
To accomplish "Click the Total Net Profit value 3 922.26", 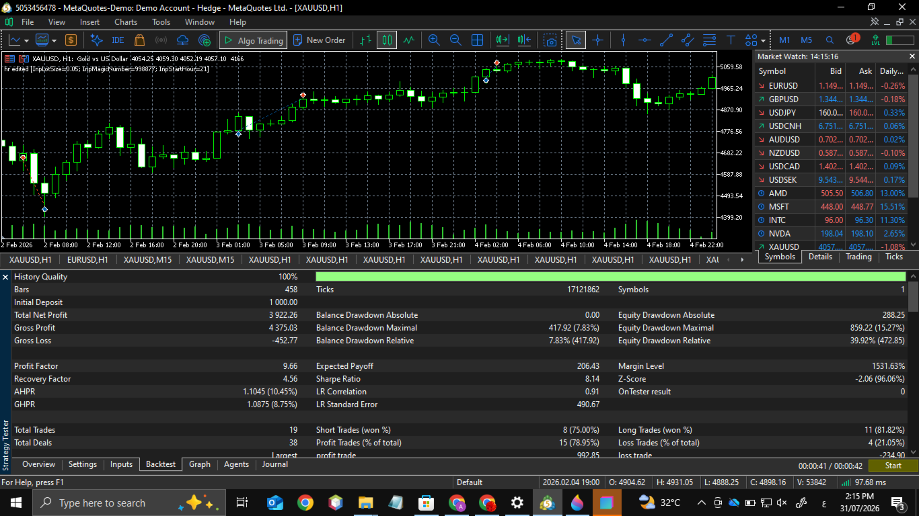I will (x=283, y=315).
